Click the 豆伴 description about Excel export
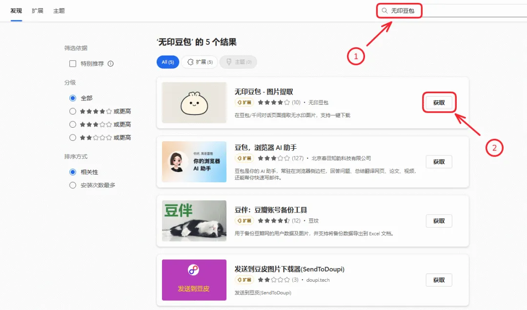Viewport: 527px width, 310px height. (x=314, y=233)
